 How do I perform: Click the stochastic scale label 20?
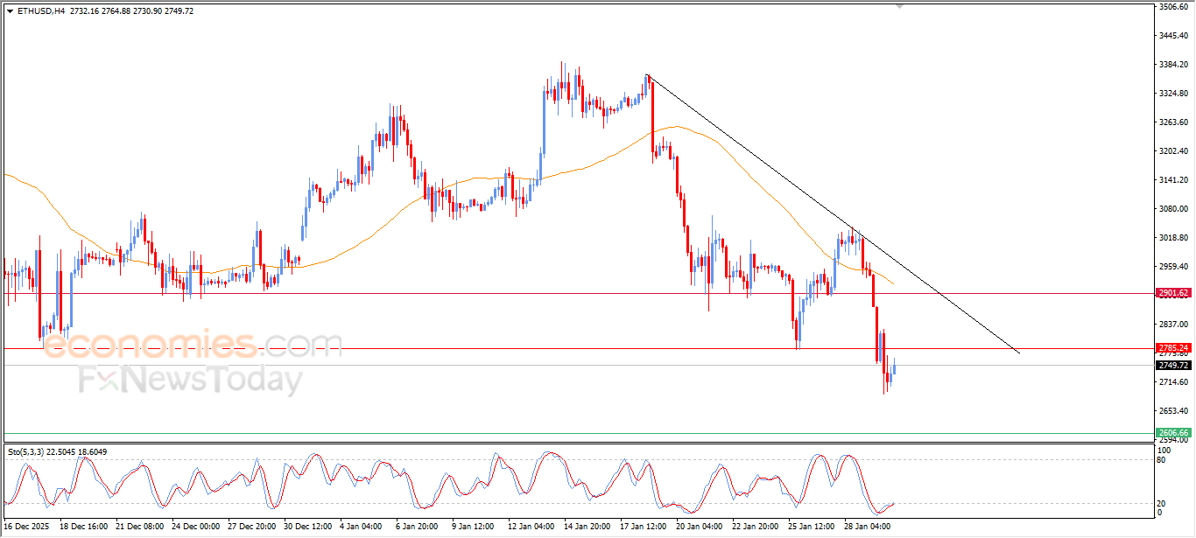coord(1163,503)
